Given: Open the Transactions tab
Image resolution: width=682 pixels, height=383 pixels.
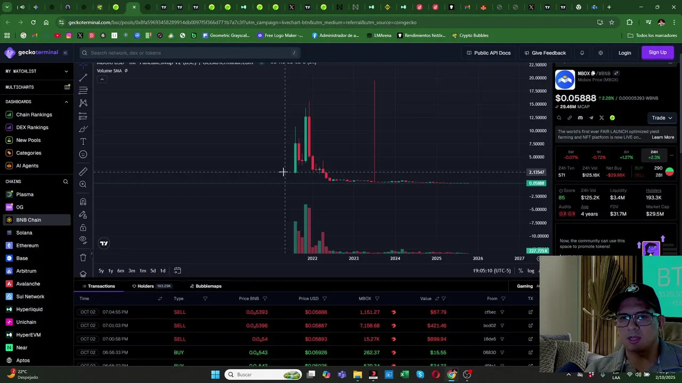Looking at the screenshot, I should [x=98, y=286].
